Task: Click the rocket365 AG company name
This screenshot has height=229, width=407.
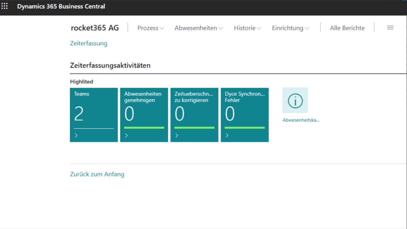Action: [95, 28]
